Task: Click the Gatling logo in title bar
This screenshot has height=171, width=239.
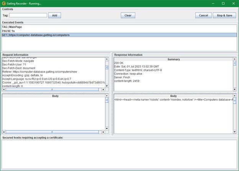Action: pyautogui.click(x=4, y=3)
